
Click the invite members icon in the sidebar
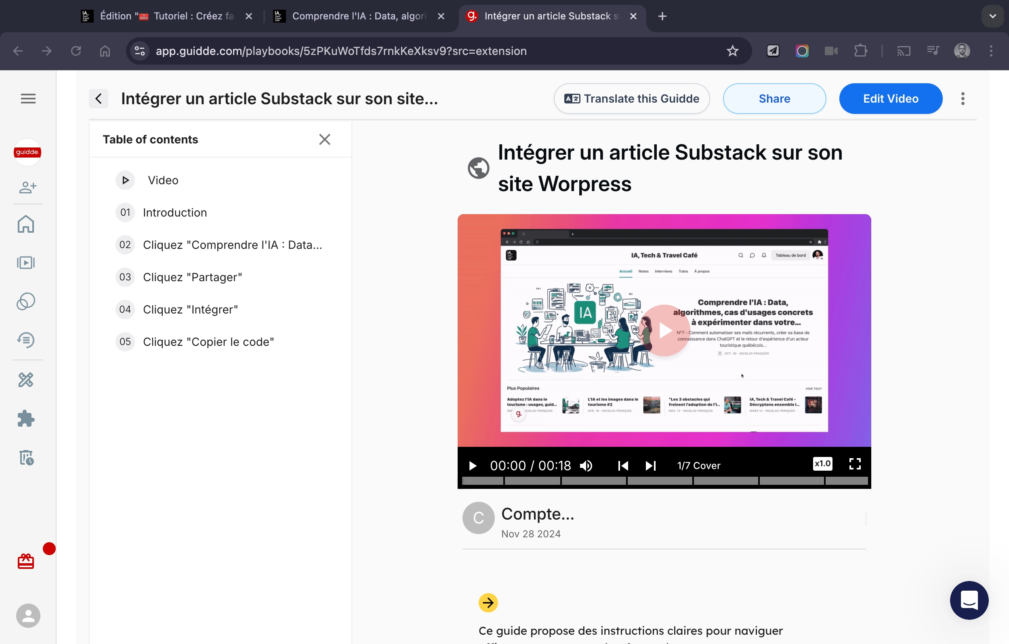point(27,187)
